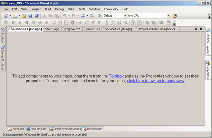Open the Breakpoints panel tab
Image resolution: width=212 pixels, height=138 pixels.
(92, 129)
